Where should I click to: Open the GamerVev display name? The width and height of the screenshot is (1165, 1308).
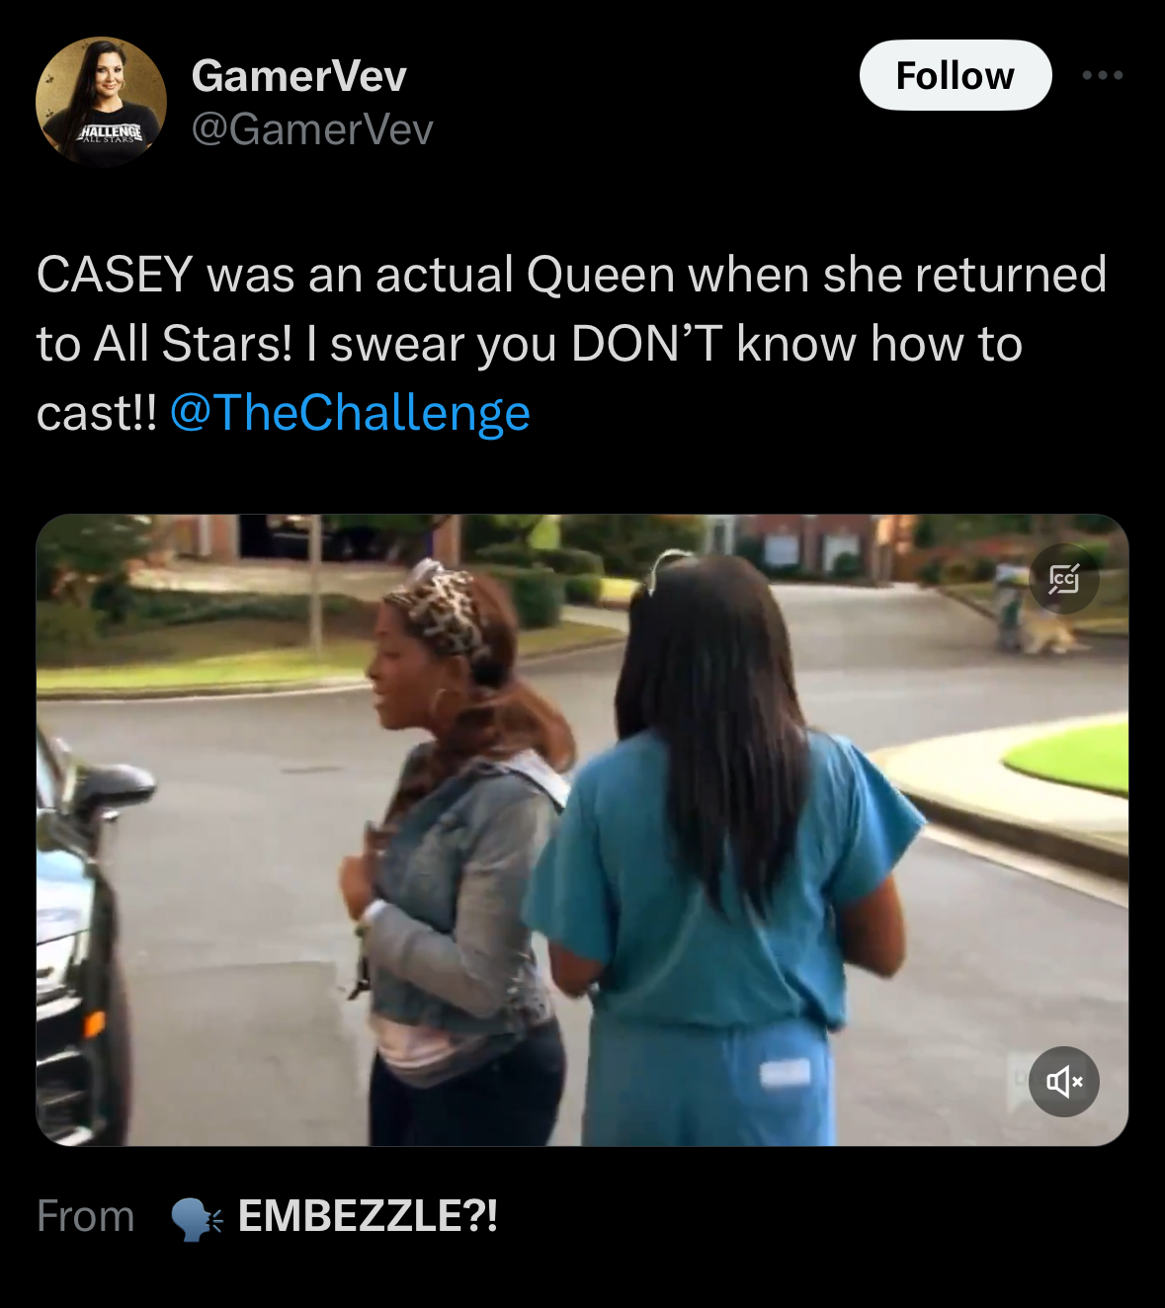coord(298,75)
